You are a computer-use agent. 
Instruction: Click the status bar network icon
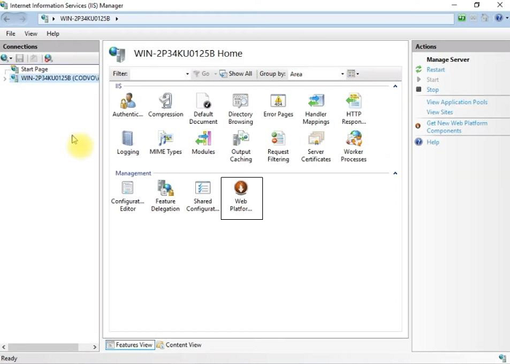[x=502, y=358]
